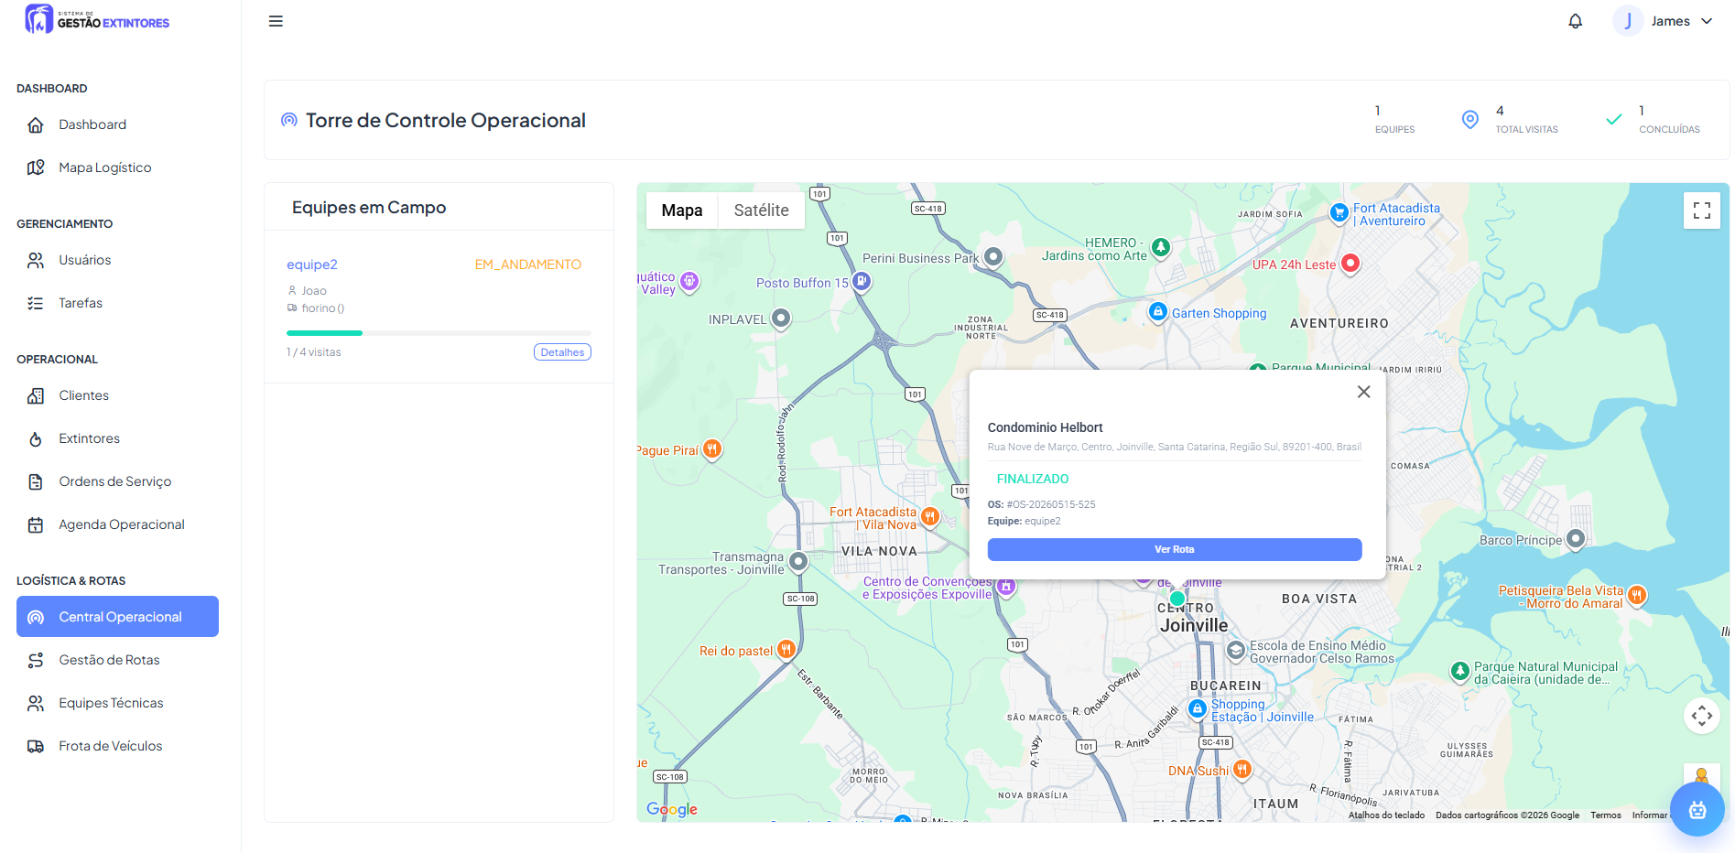
Task: Switch map to Satélite view
Action: point(761,211)
